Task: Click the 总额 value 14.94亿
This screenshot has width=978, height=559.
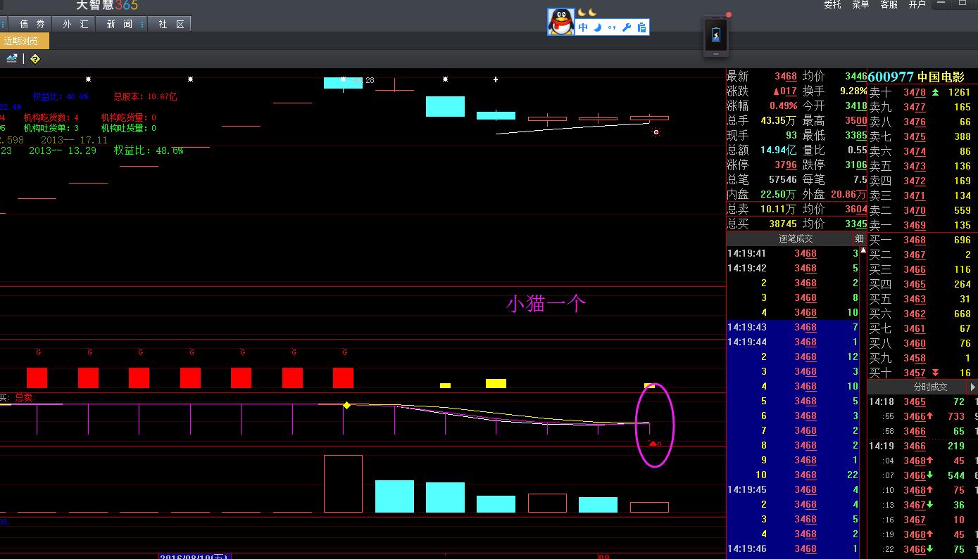Action: 778,150
